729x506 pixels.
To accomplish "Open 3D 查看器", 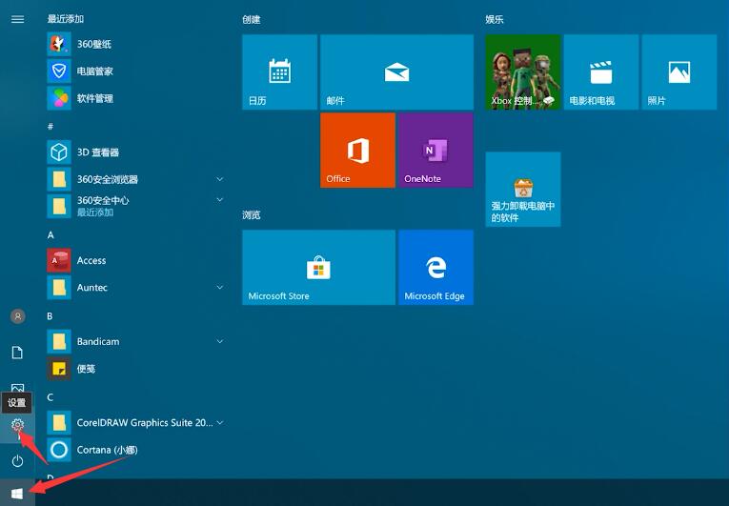I will click(134, 152).
